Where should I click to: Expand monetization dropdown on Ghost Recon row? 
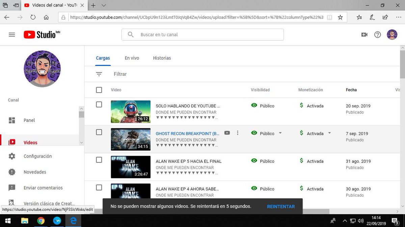[x=329, y=133]
